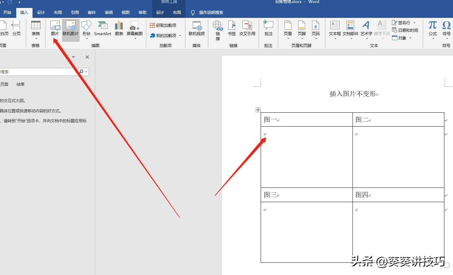This screenshot has height=275, width=453.
Task: Open the 审阅 Review tab
Action: (109, 13)
